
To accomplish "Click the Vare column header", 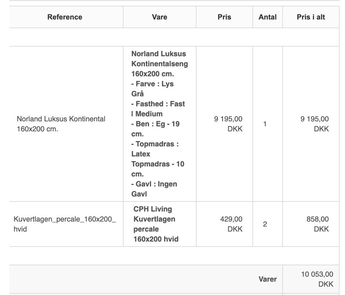I will 160,17.
